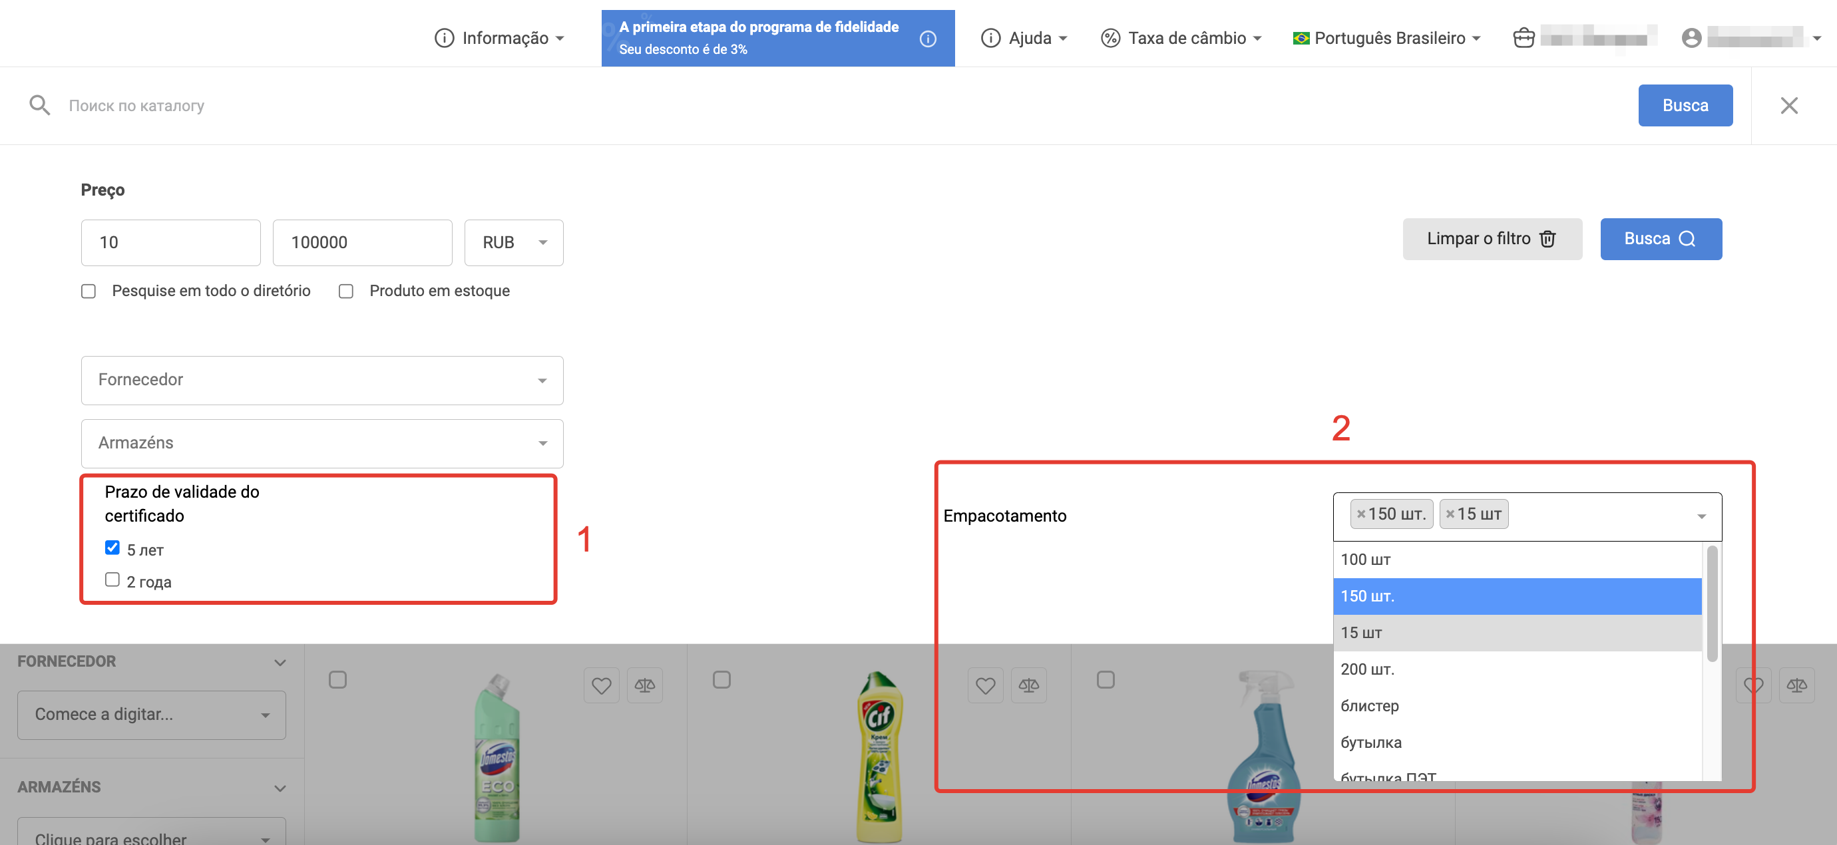This screenshot has width=1837, height=845.
Task: Close the search panel with X
Action: (1788, 106)
